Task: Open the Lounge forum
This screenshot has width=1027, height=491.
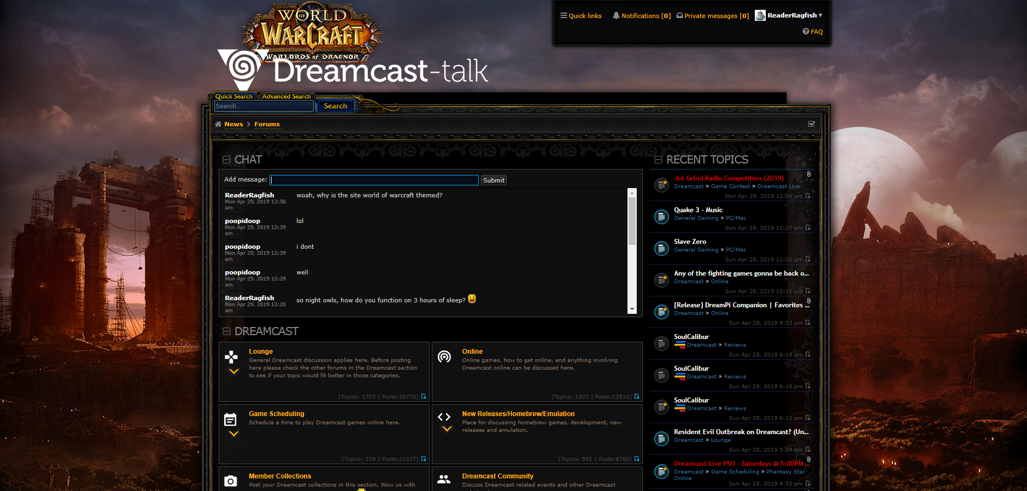Action: point(261,352)
